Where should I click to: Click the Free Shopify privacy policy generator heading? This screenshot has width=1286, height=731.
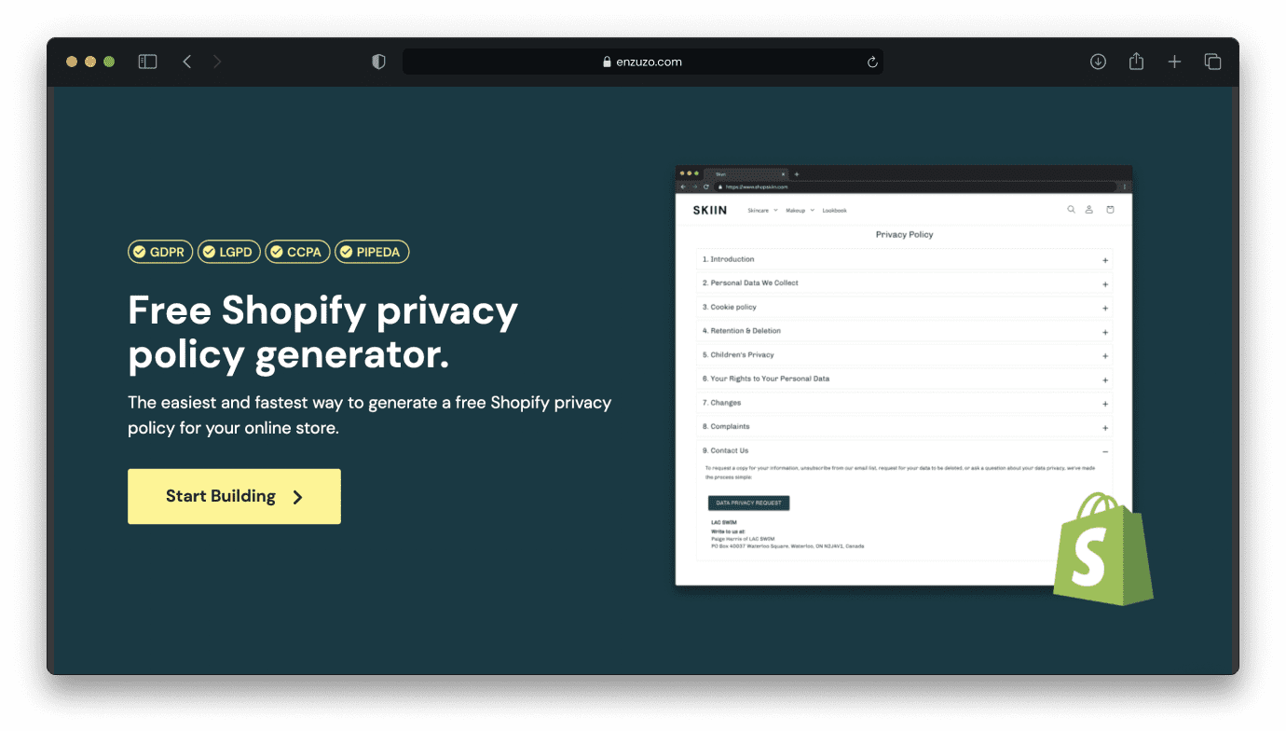(322, 333)
